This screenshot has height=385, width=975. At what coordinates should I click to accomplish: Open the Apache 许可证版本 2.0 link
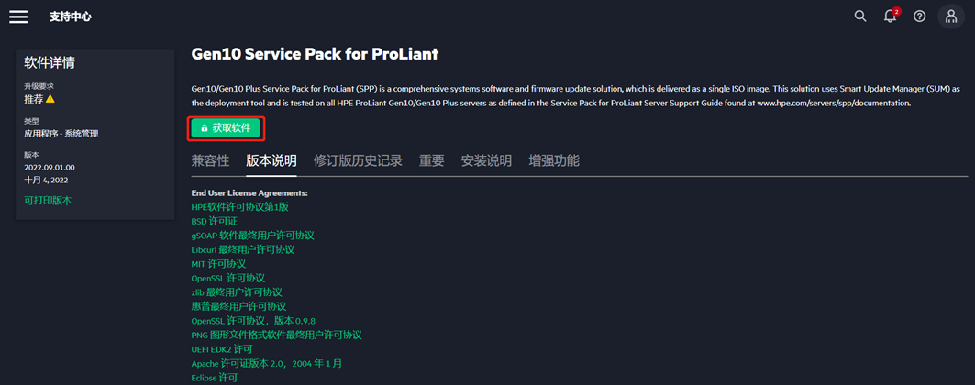tap(266, 364)
